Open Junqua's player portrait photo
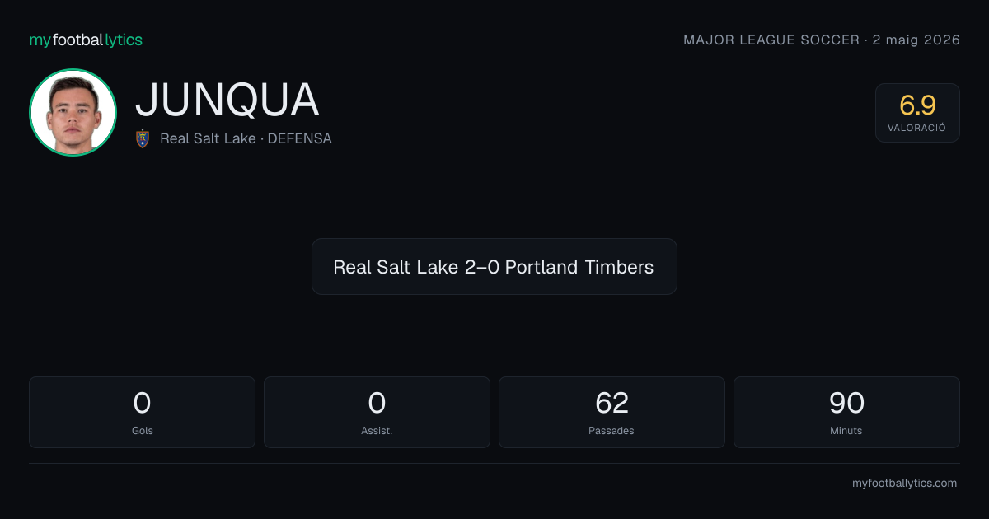Image resolution: width=989 pixels, height=519 pixels. tap(73, 113)
